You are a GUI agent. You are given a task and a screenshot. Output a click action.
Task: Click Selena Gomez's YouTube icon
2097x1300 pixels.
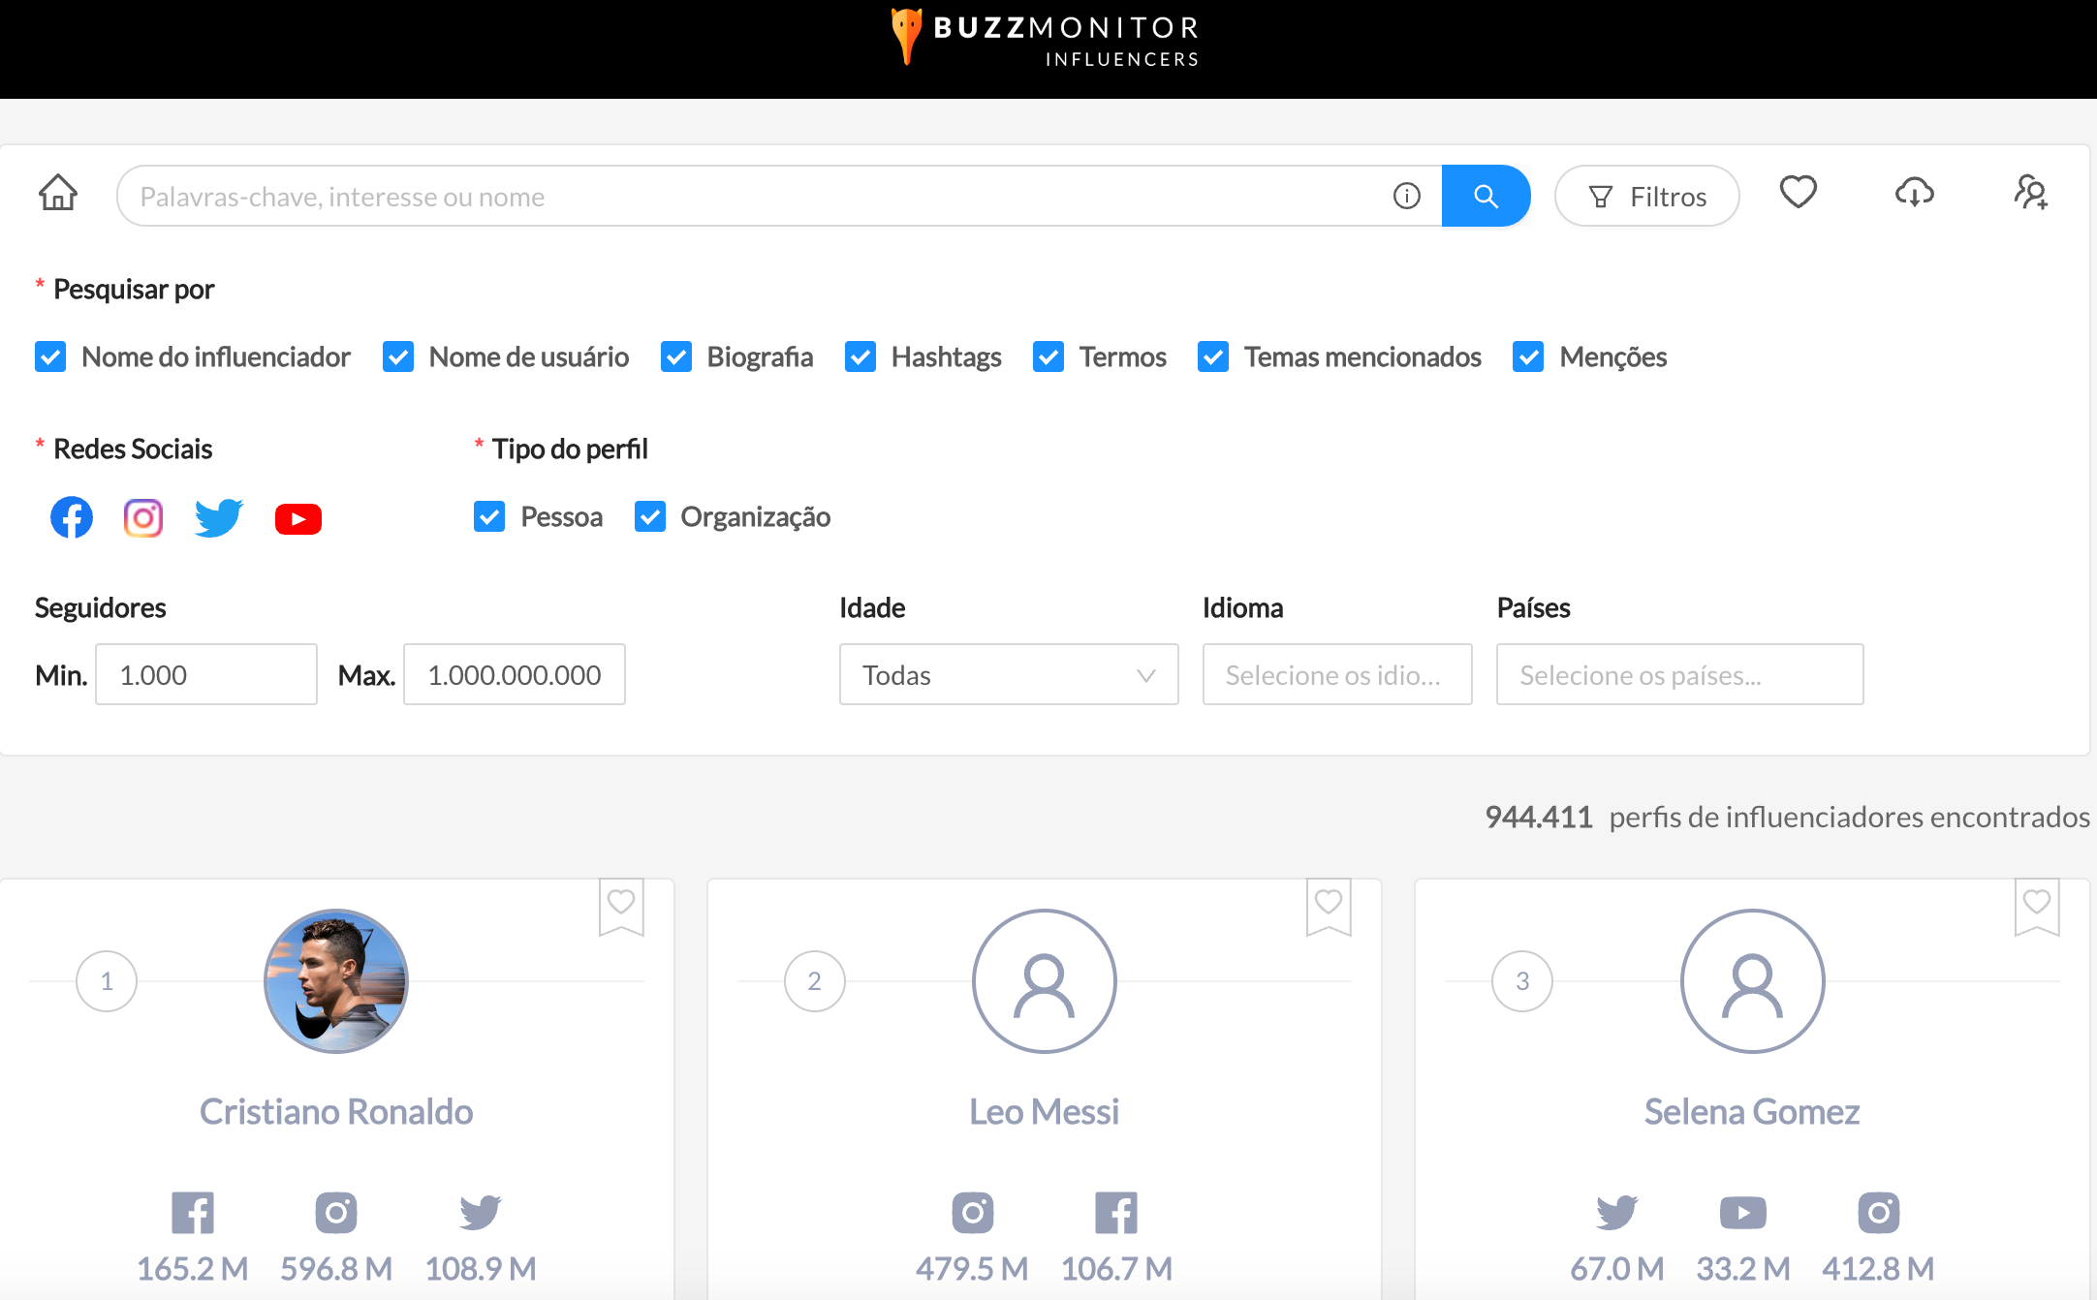point(1743,1213)
